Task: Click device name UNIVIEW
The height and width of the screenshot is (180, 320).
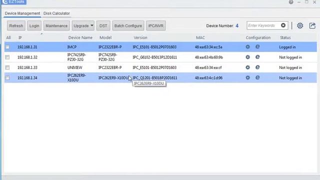Action: [x=74, y=67]
